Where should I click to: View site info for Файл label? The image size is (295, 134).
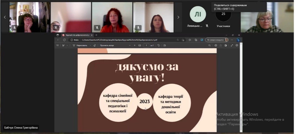click(x=75, y=40)
